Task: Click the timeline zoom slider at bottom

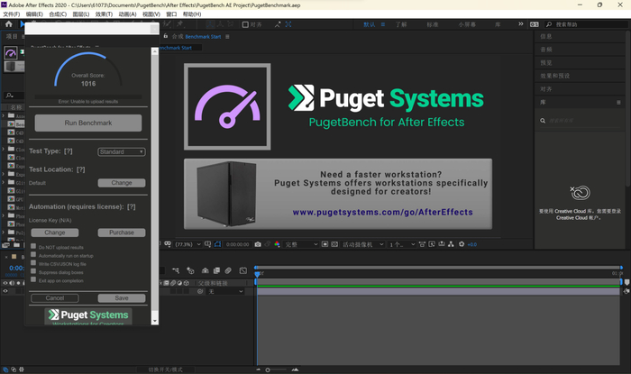Action: (x=269, y=369)
